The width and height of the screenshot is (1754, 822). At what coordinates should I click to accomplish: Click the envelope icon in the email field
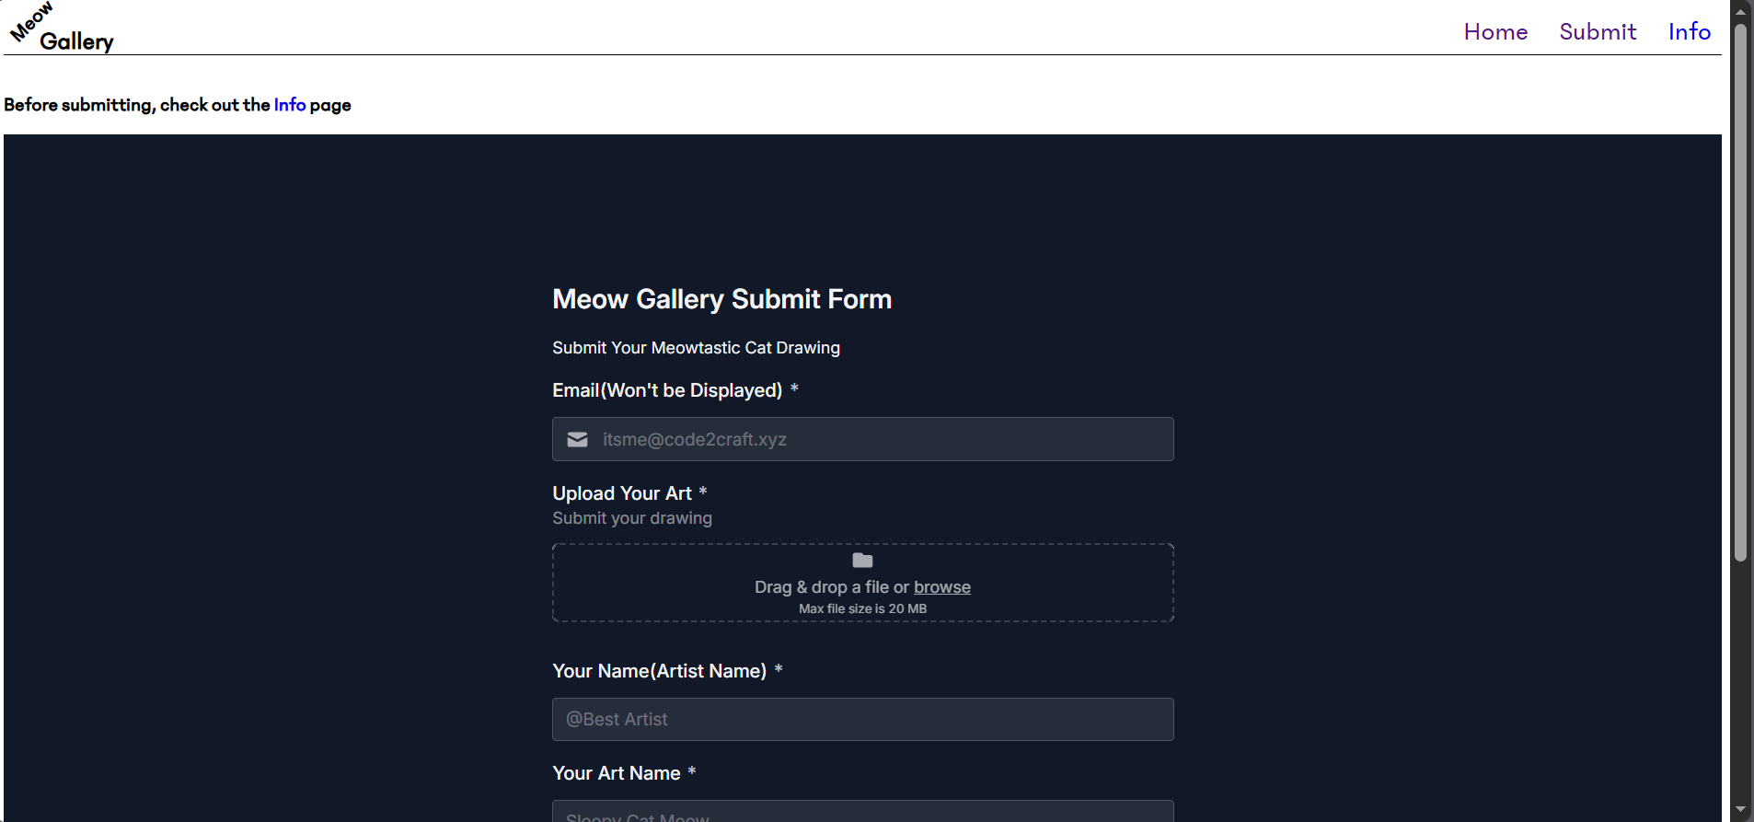tap(578, 440)
